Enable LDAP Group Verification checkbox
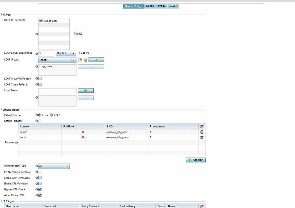Image resolution: width=295 pixels, height=208 pixels. (x=40, y=78)
